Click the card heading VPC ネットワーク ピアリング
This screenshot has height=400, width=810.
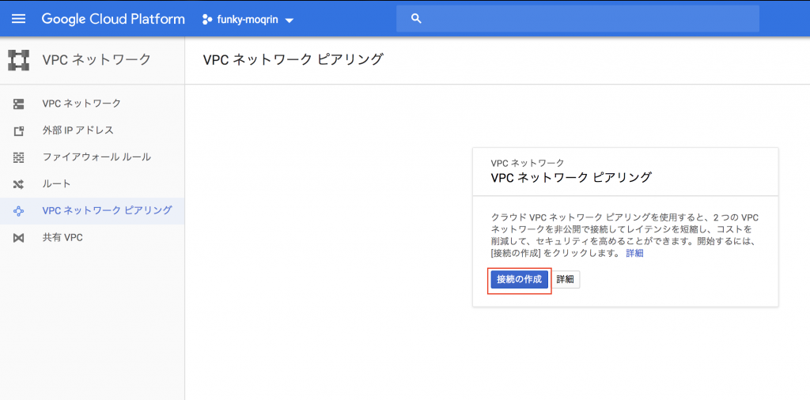pyautogui.click(x=571, y=178)
